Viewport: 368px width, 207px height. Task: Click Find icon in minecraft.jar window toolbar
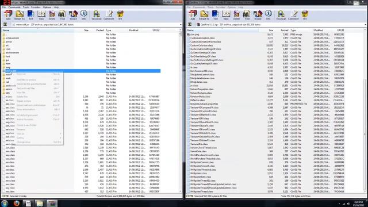coord(62,15)
